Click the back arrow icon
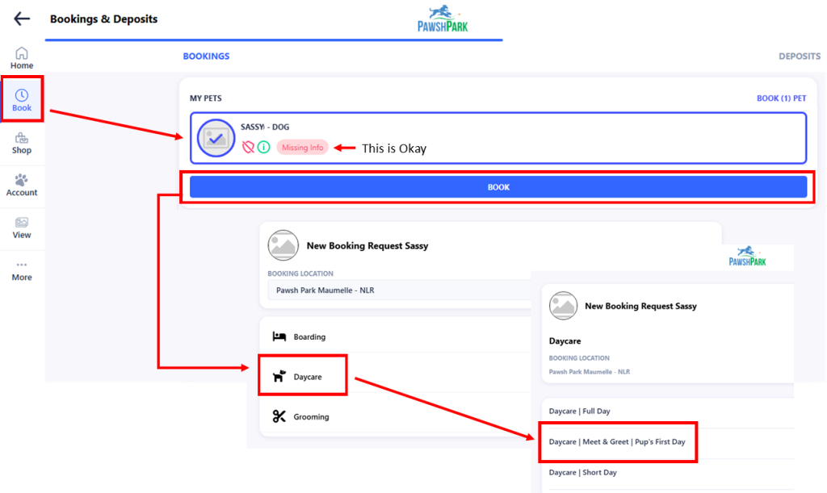The width and height of the screenshot is (827, 493). click(x=22, y=19)
